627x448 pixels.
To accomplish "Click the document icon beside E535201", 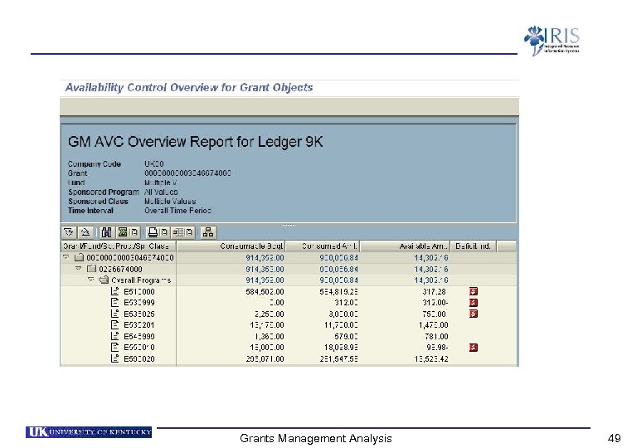I will click(x=114, y=325).
